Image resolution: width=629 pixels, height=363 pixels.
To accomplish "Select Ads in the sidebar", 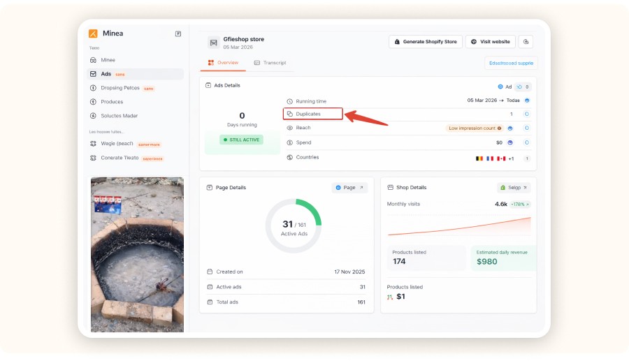I will point(136,74).
